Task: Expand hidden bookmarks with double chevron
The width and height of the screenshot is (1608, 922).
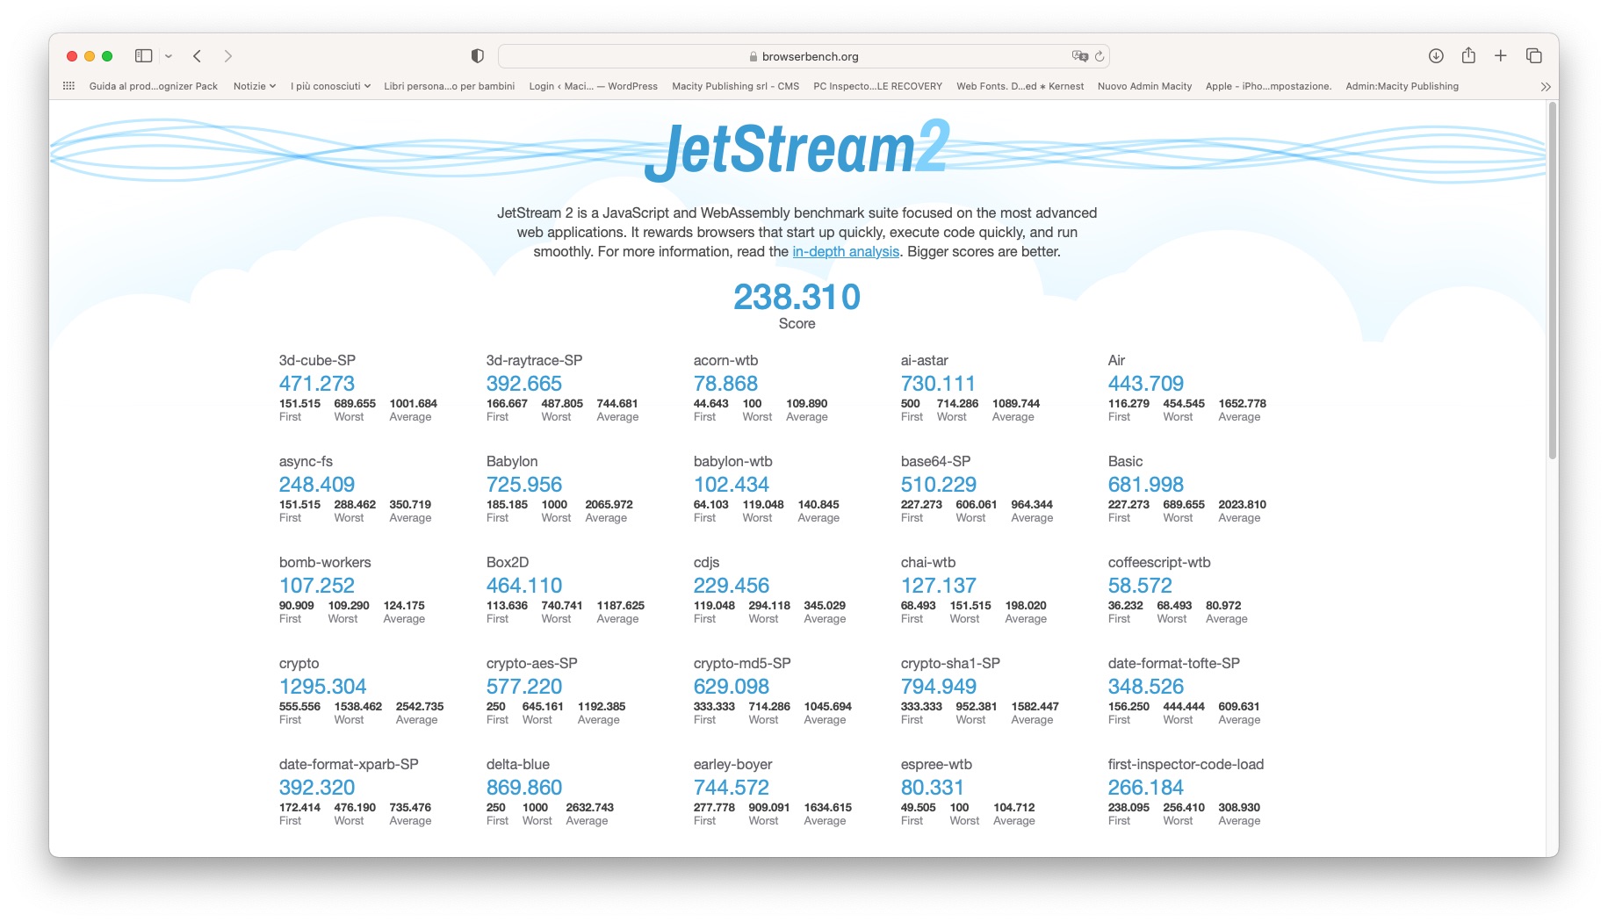Action: click(x=1546, y=86)
